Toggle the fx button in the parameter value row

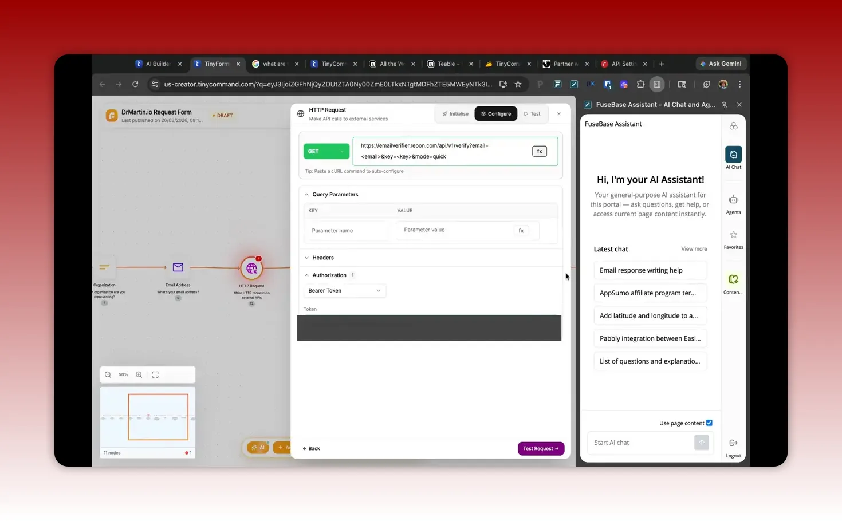[x=521, y=230]
